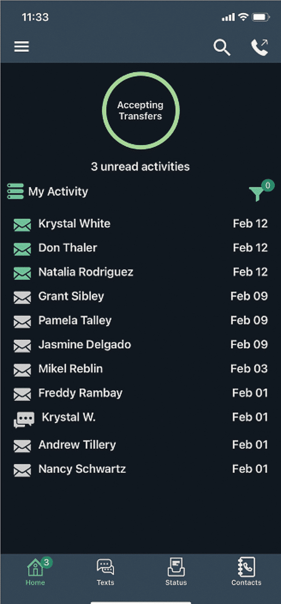Open Nancy Schwartz's activity entry
Viewport: 281px width, 604px height.
(x=82, y=469)
